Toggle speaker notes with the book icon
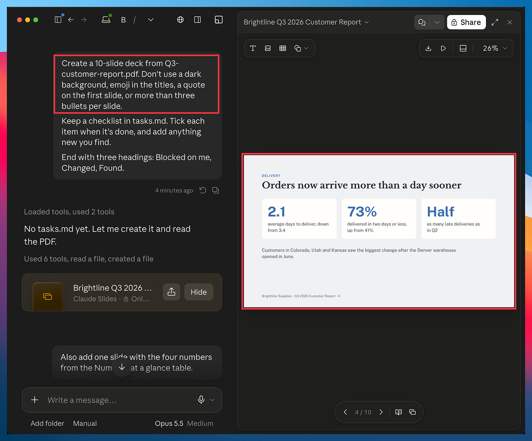Viewport: 532px width, 441px height. click(x=399, y=412)
